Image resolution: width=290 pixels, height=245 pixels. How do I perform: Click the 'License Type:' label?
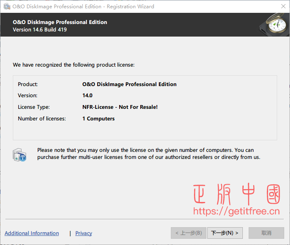pos(34,107)
